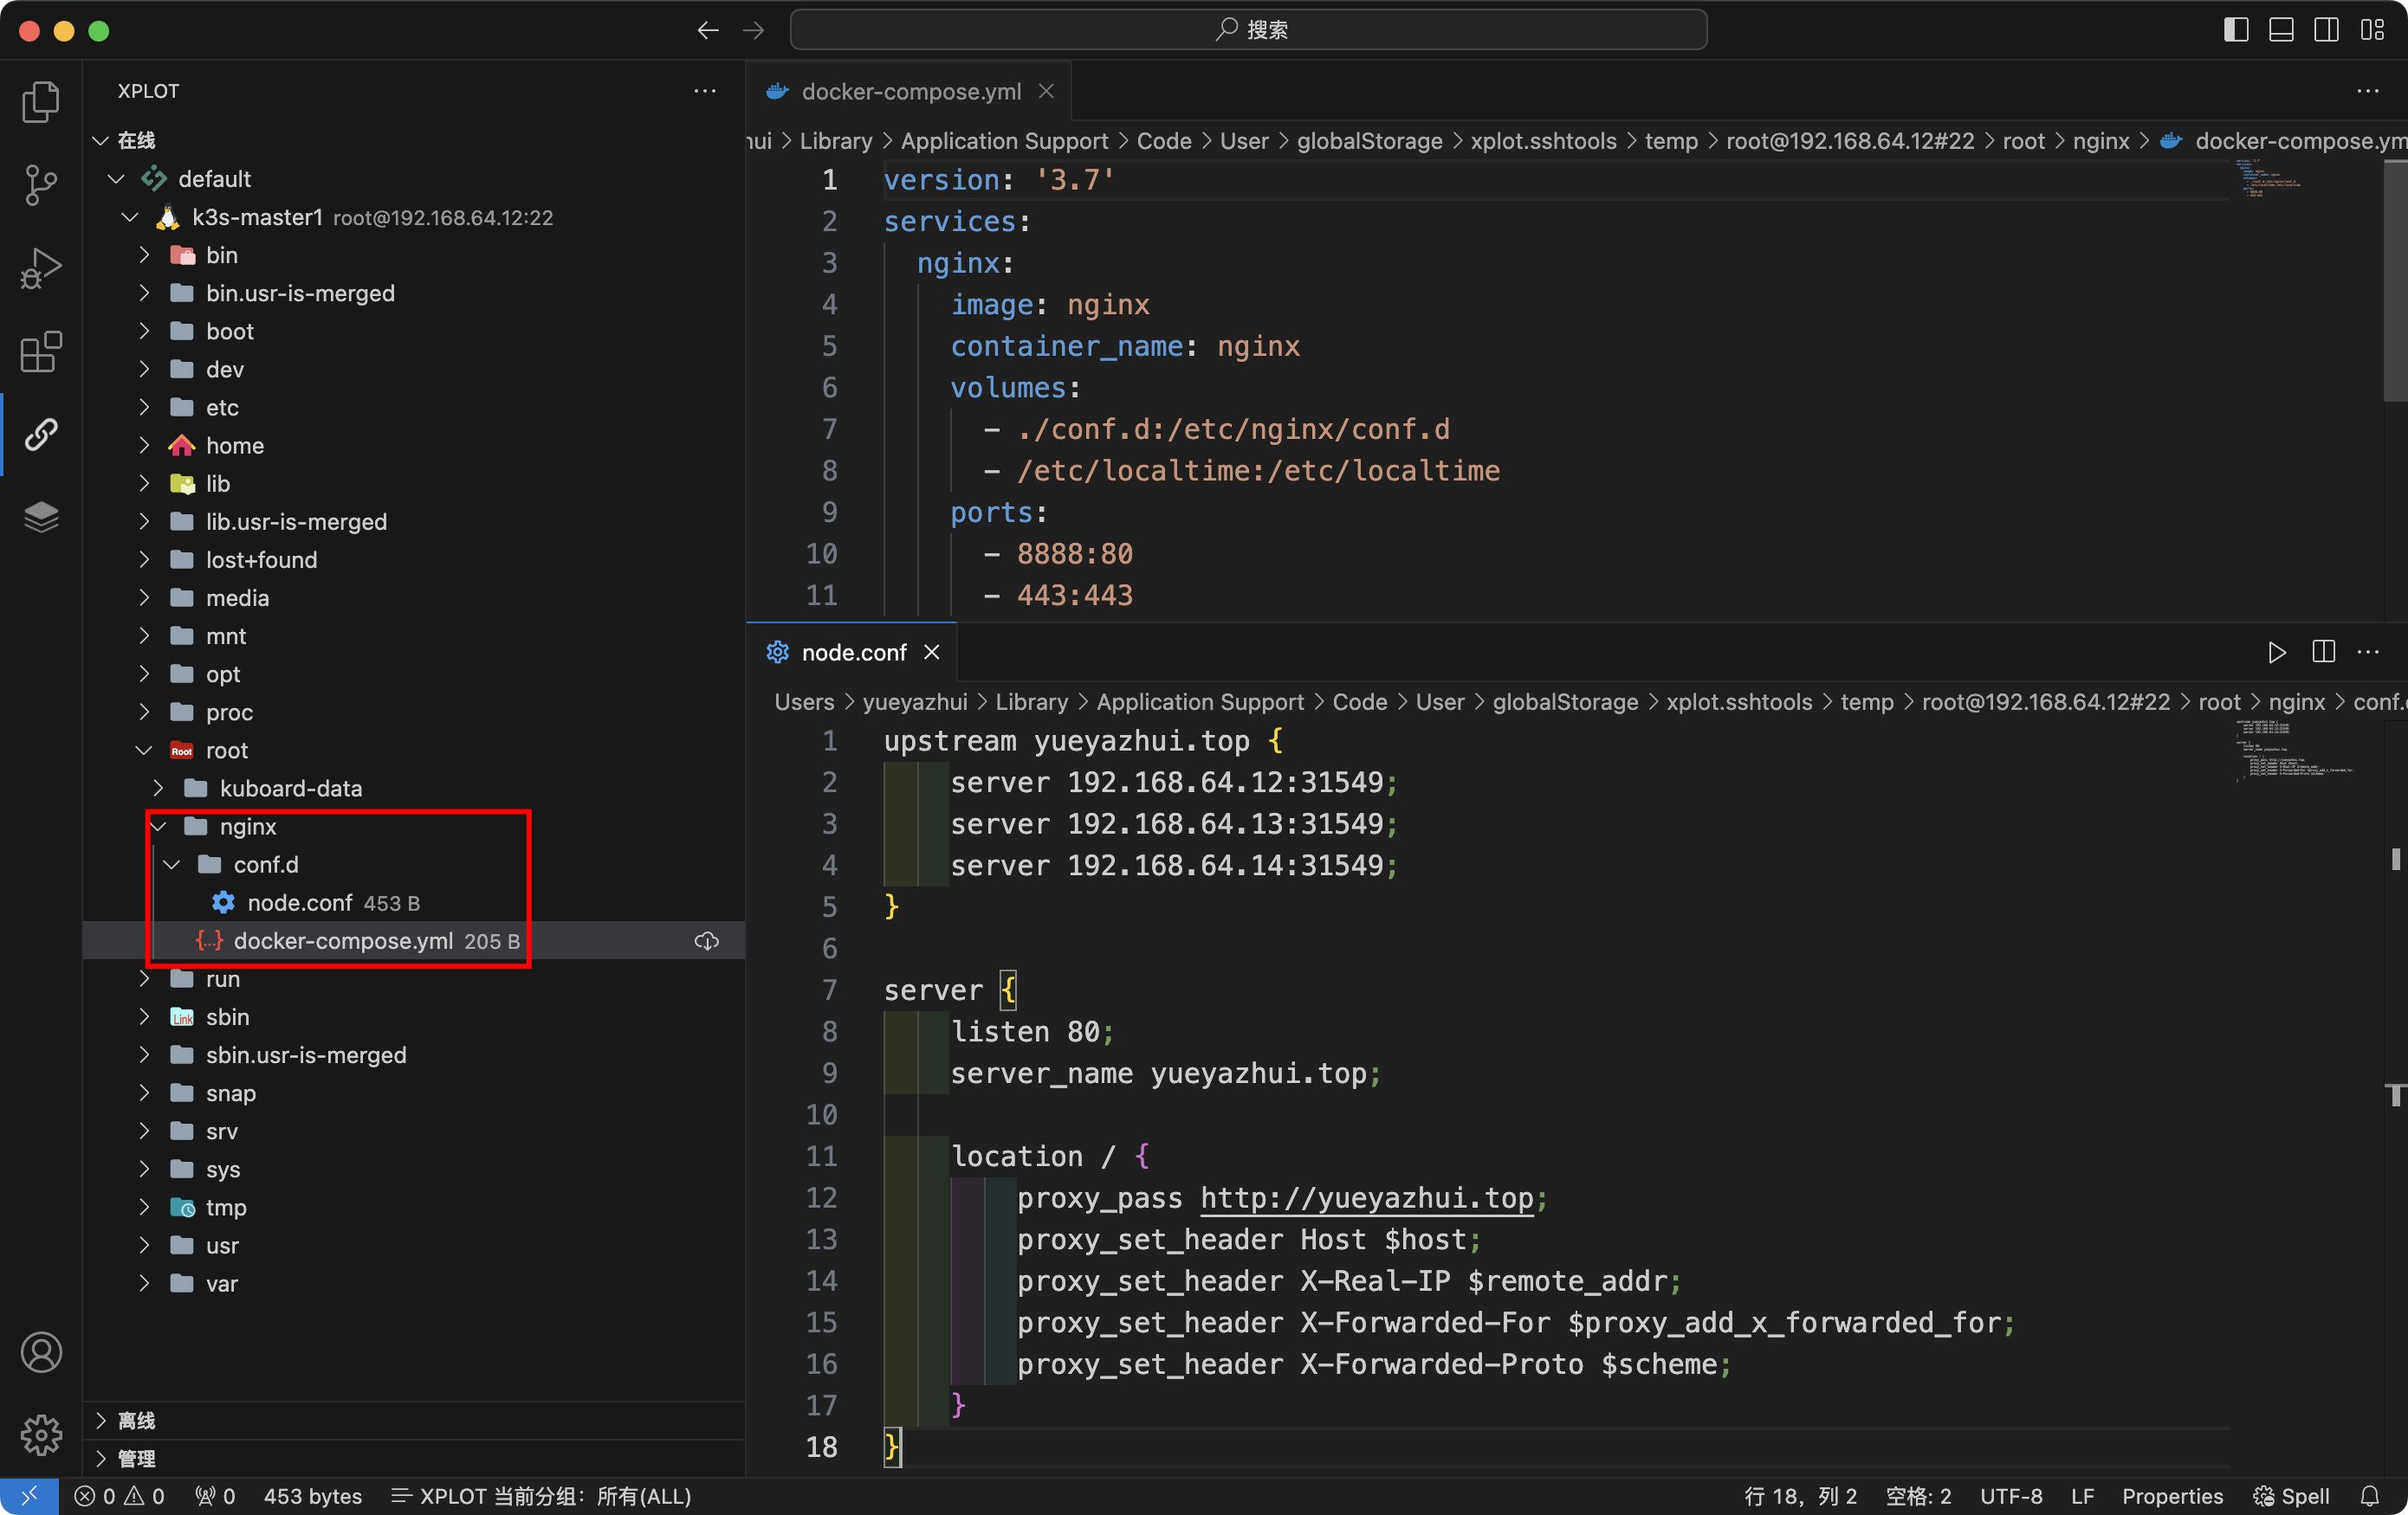Click the ports forwarded status item

coord(215,1496)
